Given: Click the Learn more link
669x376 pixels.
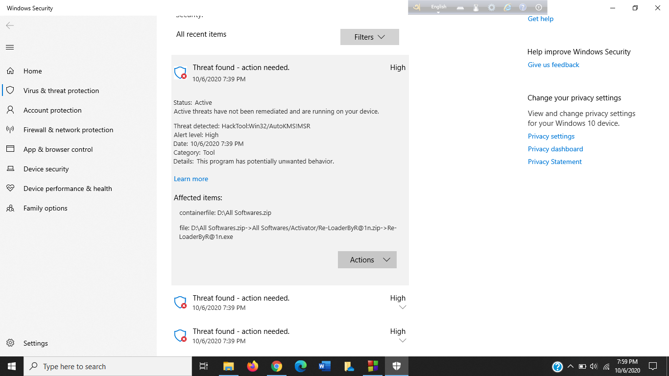Looking at the screenshot, I should [x=191, y=179].
